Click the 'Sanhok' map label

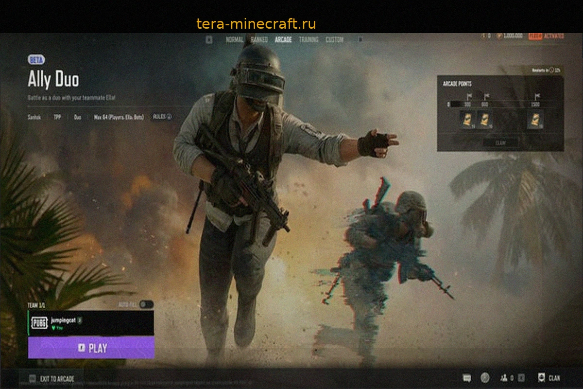click(34, 117)
